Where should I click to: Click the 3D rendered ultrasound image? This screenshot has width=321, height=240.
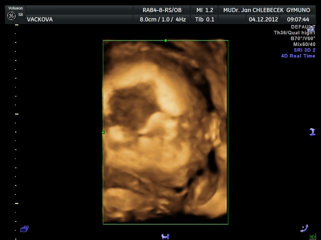click(166, 132)
